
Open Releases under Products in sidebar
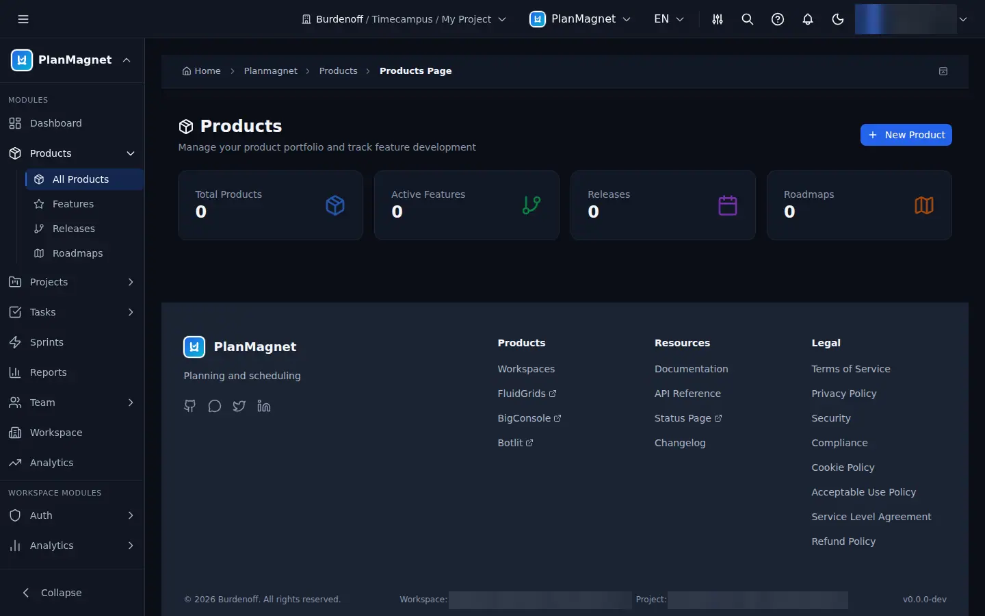pyautogui.click(x=84, y=229)
